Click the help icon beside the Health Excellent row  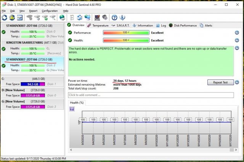[237, 40]
